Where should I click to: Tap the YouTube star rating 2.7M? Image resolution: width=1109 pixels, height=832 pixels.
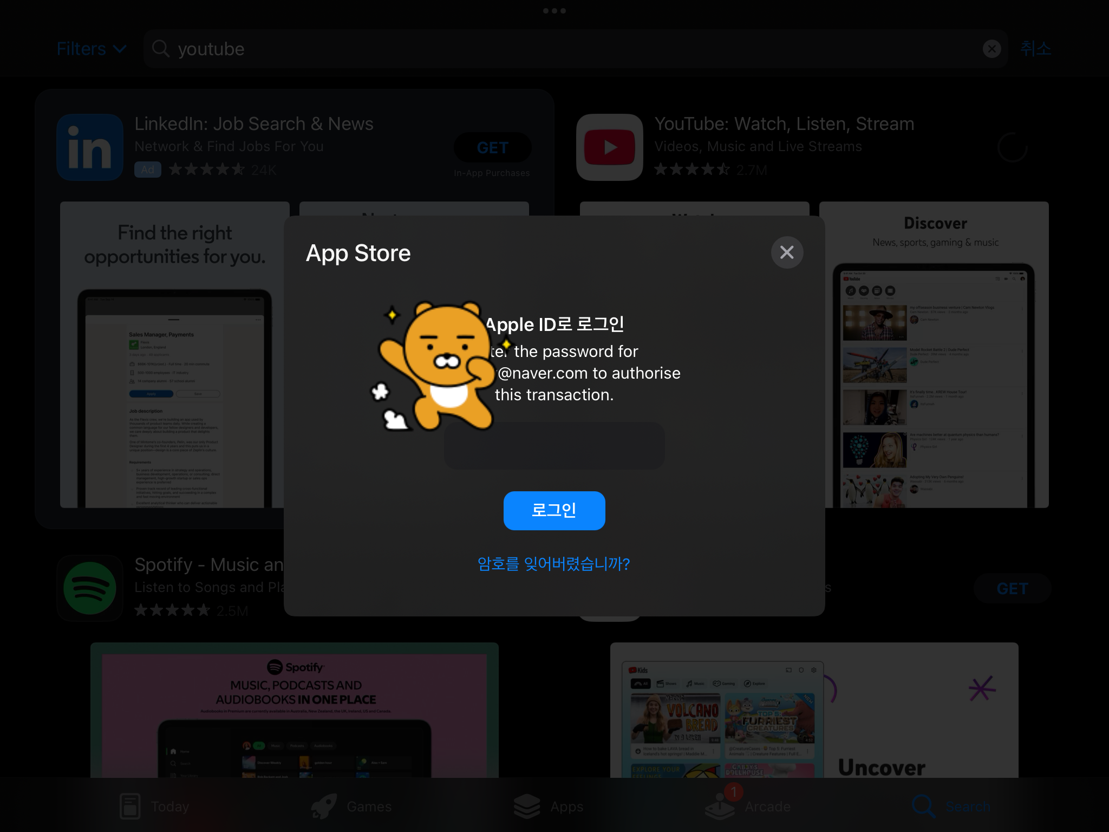point(710,170)
